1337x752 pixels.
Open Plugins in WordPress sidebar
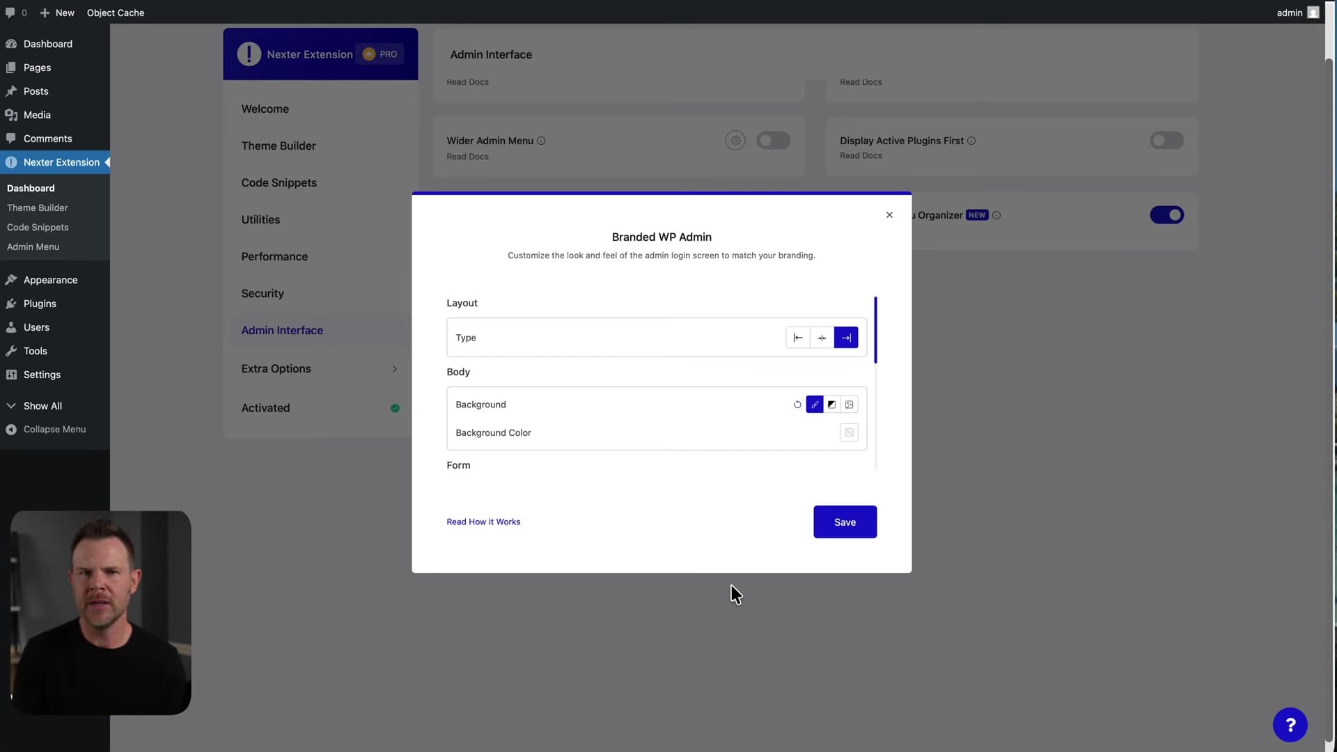(x=40, y=304)
